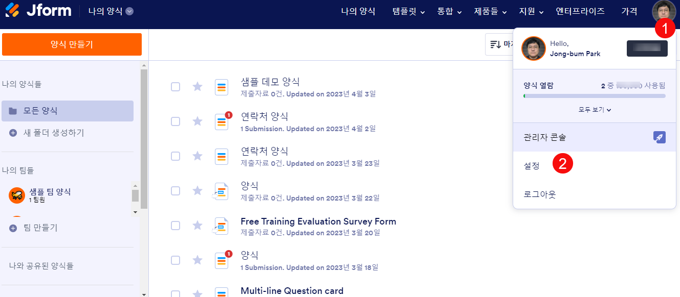This screenshot has width=680, height=297.
Task: Open 설정 in the account menu
Action: click(595, 166)
